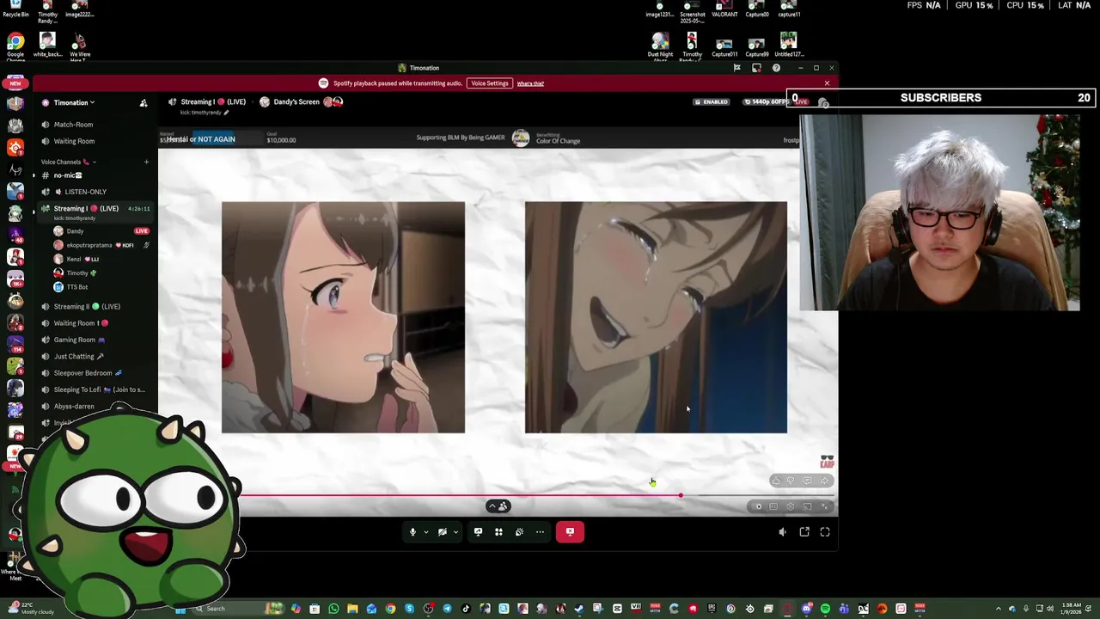Viewport: 1100px width, 619px height.
Task: Click the "What's this?" link
Action: [530, 83]
